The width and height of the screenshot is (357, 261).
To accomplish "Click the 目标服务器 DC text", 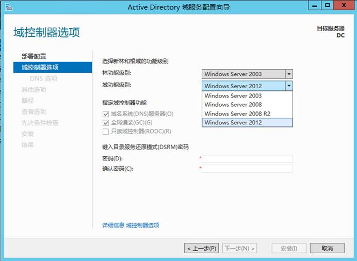I will (x=331, y=32).
